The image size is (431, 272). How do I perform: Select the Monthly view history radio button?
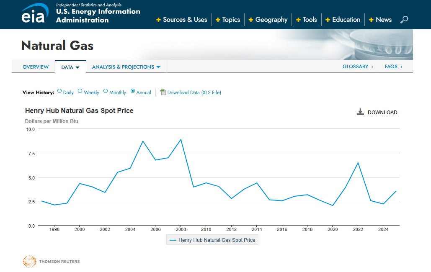point(106,91)
